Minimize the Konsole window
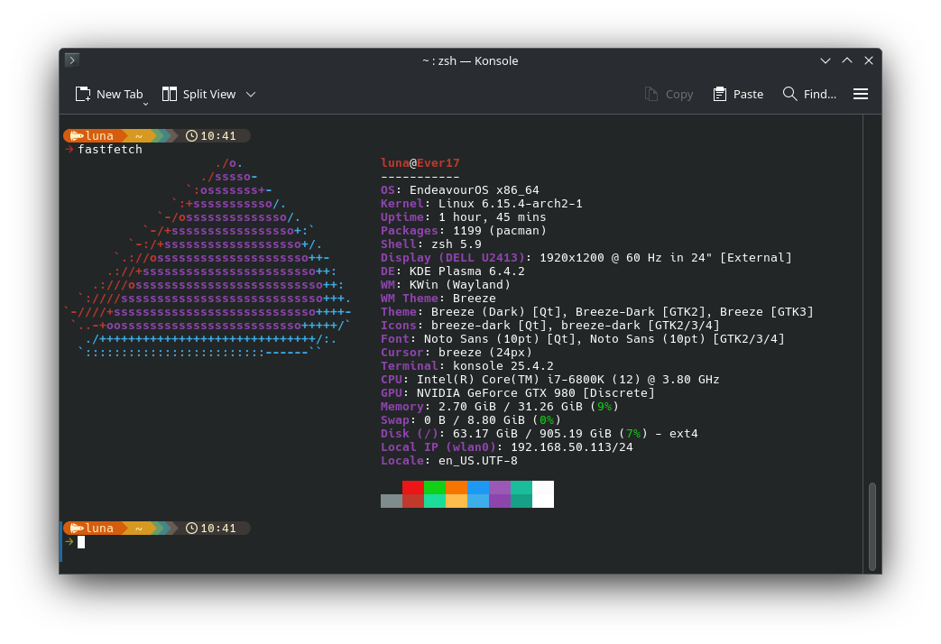 [826, 60]
